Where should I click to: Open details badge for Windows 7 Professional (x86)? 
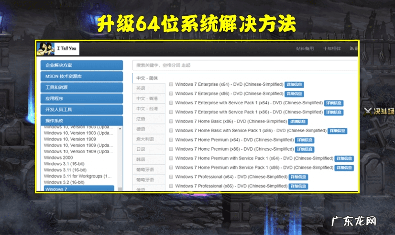tap(298, 186)
